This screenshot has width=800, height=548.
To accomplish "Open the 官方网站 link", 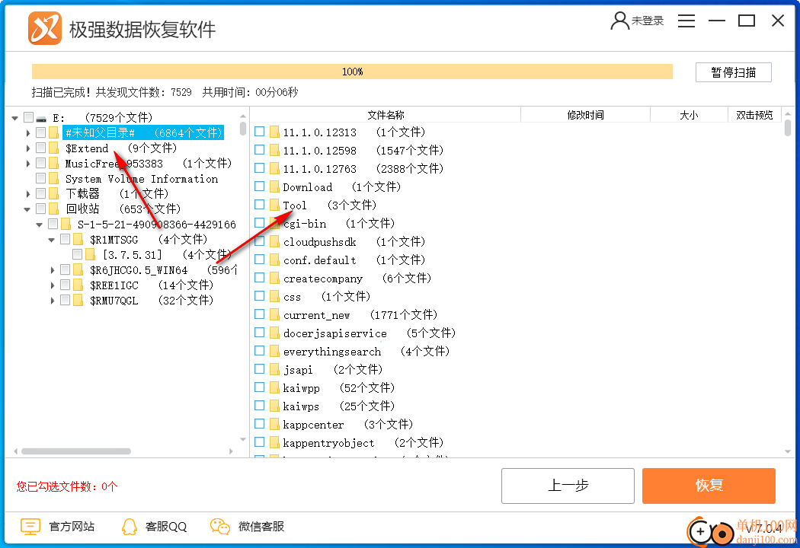I will tap(72, 527).
